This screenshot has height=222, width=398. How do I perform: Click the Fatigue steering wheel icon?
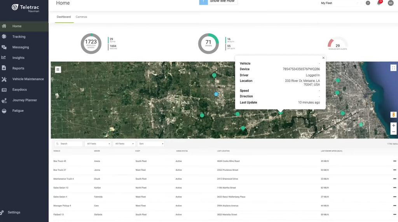click(4, 111)
